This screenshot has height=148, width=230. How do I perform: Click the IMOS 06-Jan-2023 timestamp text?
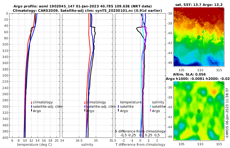227,113
